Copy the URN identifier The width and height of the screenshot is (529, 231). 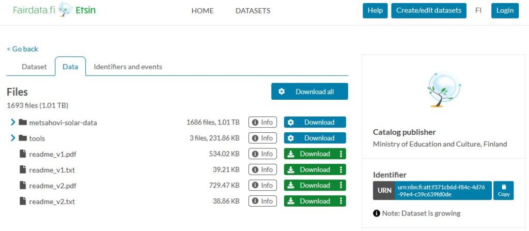pos(503,191)
